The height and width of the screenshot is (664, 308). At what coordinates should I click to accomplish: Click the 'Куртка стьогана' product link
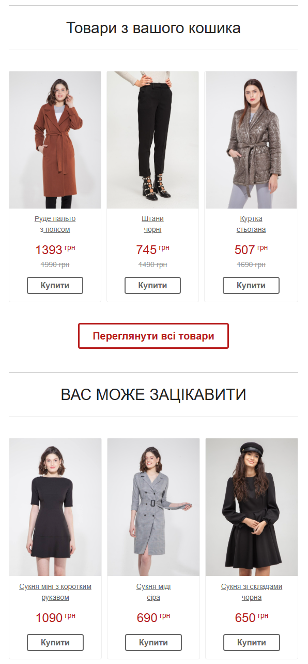pos(251,224)
